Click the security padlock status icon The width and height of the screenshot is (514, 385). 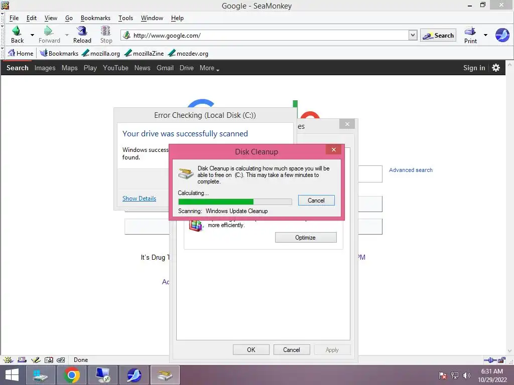tap(502, 360)
